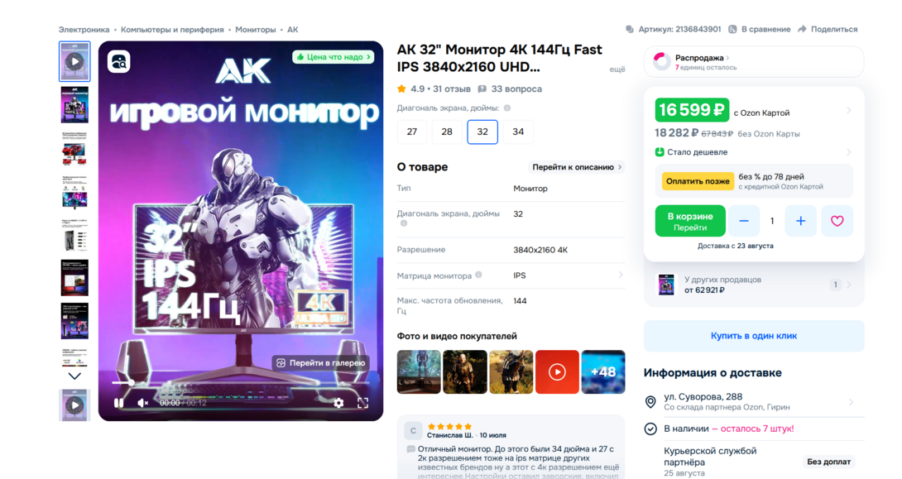This screenshot has width=902, height=479.
Task: Seek the video progress slider
Action: 241,382
